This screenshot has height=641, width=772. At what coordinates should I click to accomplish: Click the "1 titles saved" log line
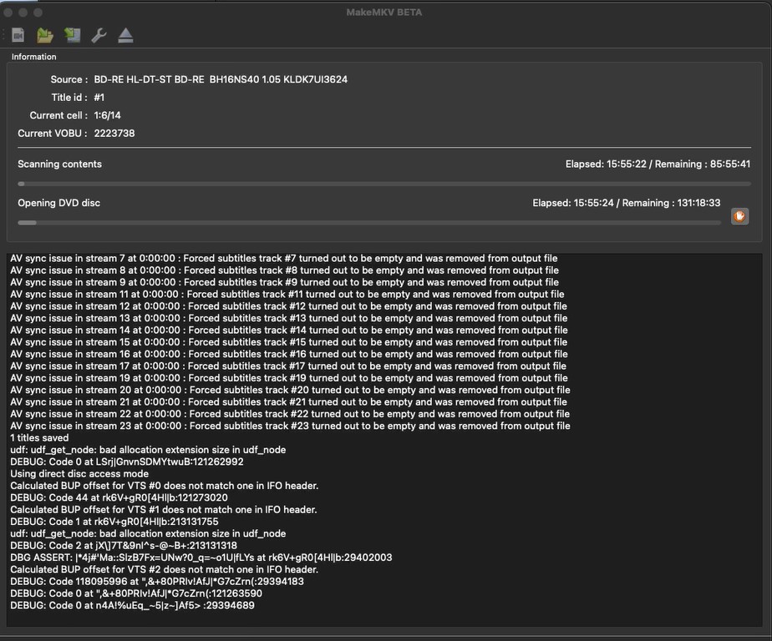click(39, 438)
